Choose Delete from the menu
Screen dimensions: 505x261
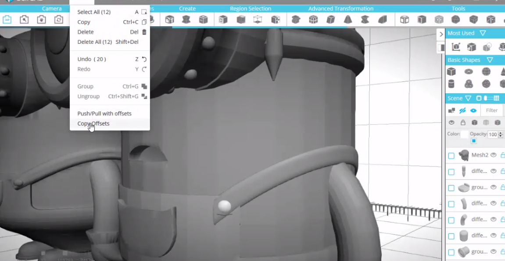[110, 32]
